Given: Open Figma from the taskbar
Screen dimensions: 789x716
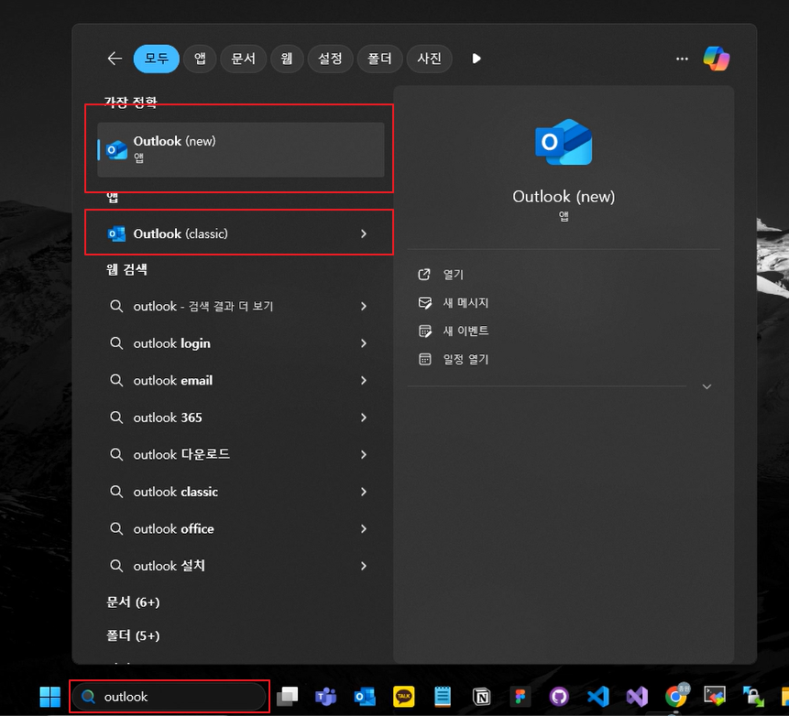Looking at the screenshot, I should point(521,697).
